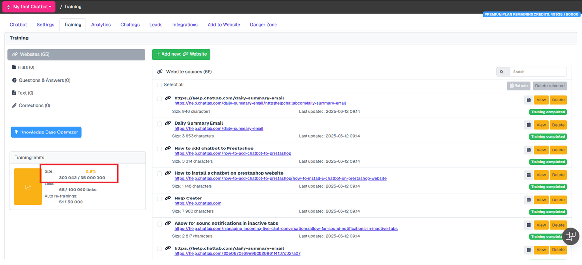This screenshot has height=265, width=582.
Task: Open the help chat widget icon
Action: (x=570, y=236)
